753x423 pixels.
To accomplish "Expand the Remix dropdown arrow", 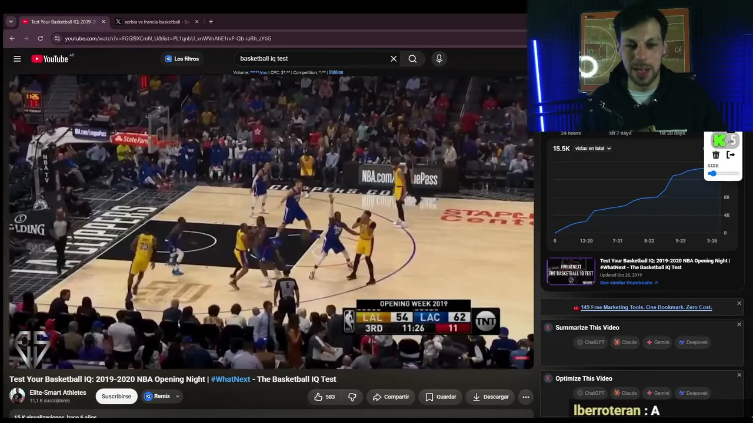I will [177, 397].
